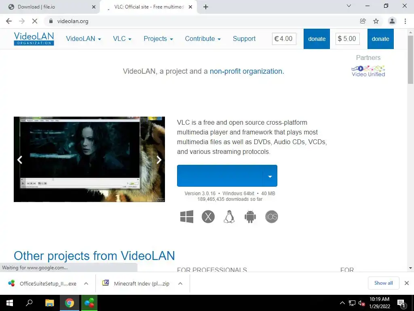Switch to the Download file.io tab
Screen dimensions: 414x311
[x=50, y=7]
